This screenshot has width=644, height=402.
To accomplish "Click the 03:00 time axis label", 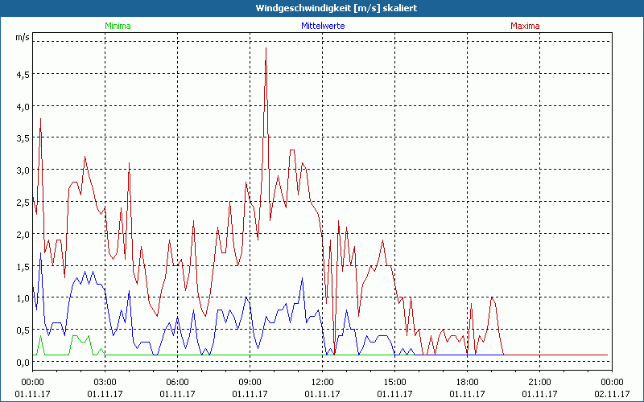I will point(105,382).
